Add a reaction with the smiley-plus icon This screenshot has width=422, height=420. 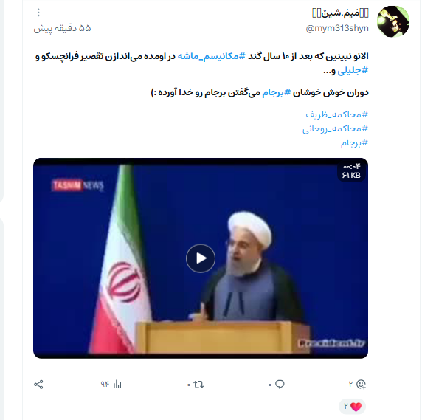[361, 384]
